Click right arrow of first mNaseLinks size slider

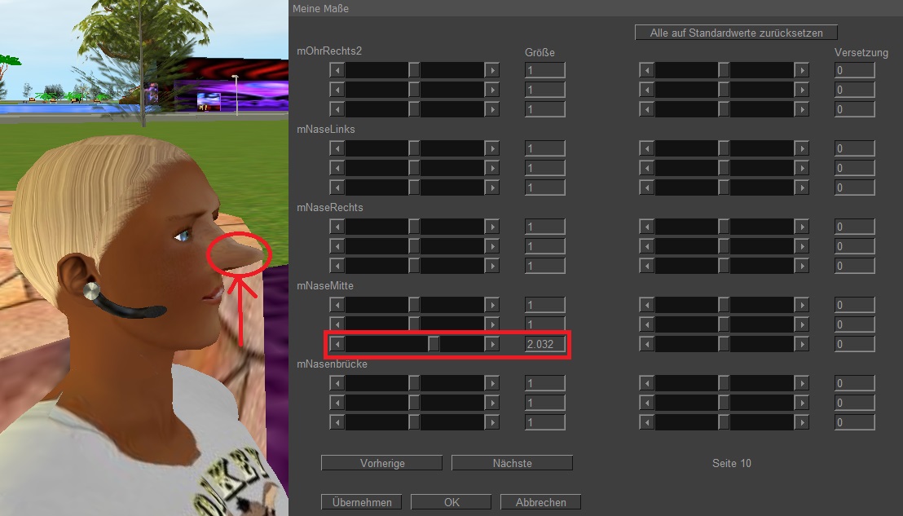(491, 148)
